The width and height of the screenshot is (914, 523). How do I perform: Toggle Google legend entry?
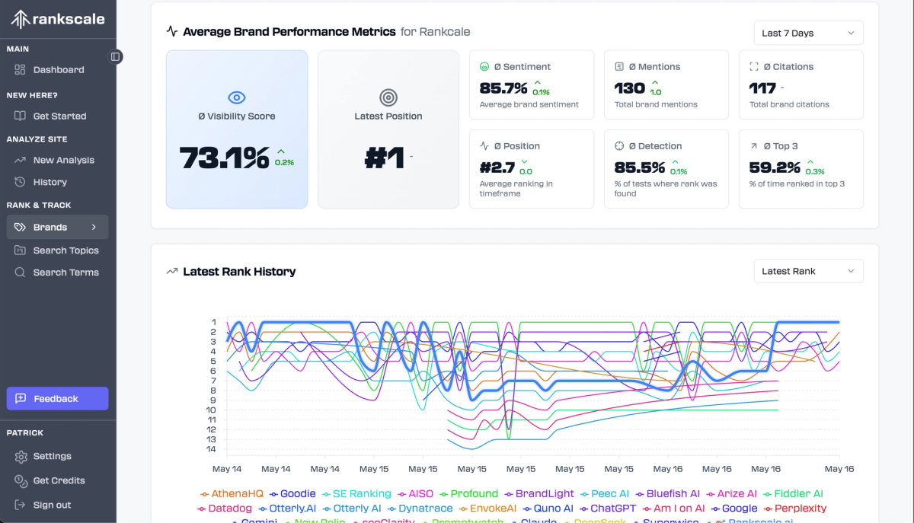click(x=733, y=509)
